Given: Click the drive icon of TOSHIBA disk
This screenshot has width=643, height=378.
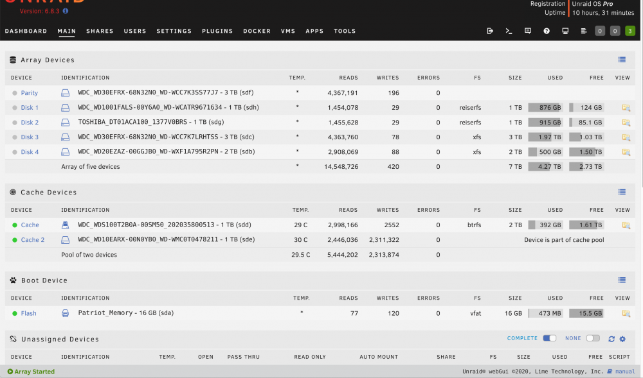Looking at the screenshot, I should 65,123.
